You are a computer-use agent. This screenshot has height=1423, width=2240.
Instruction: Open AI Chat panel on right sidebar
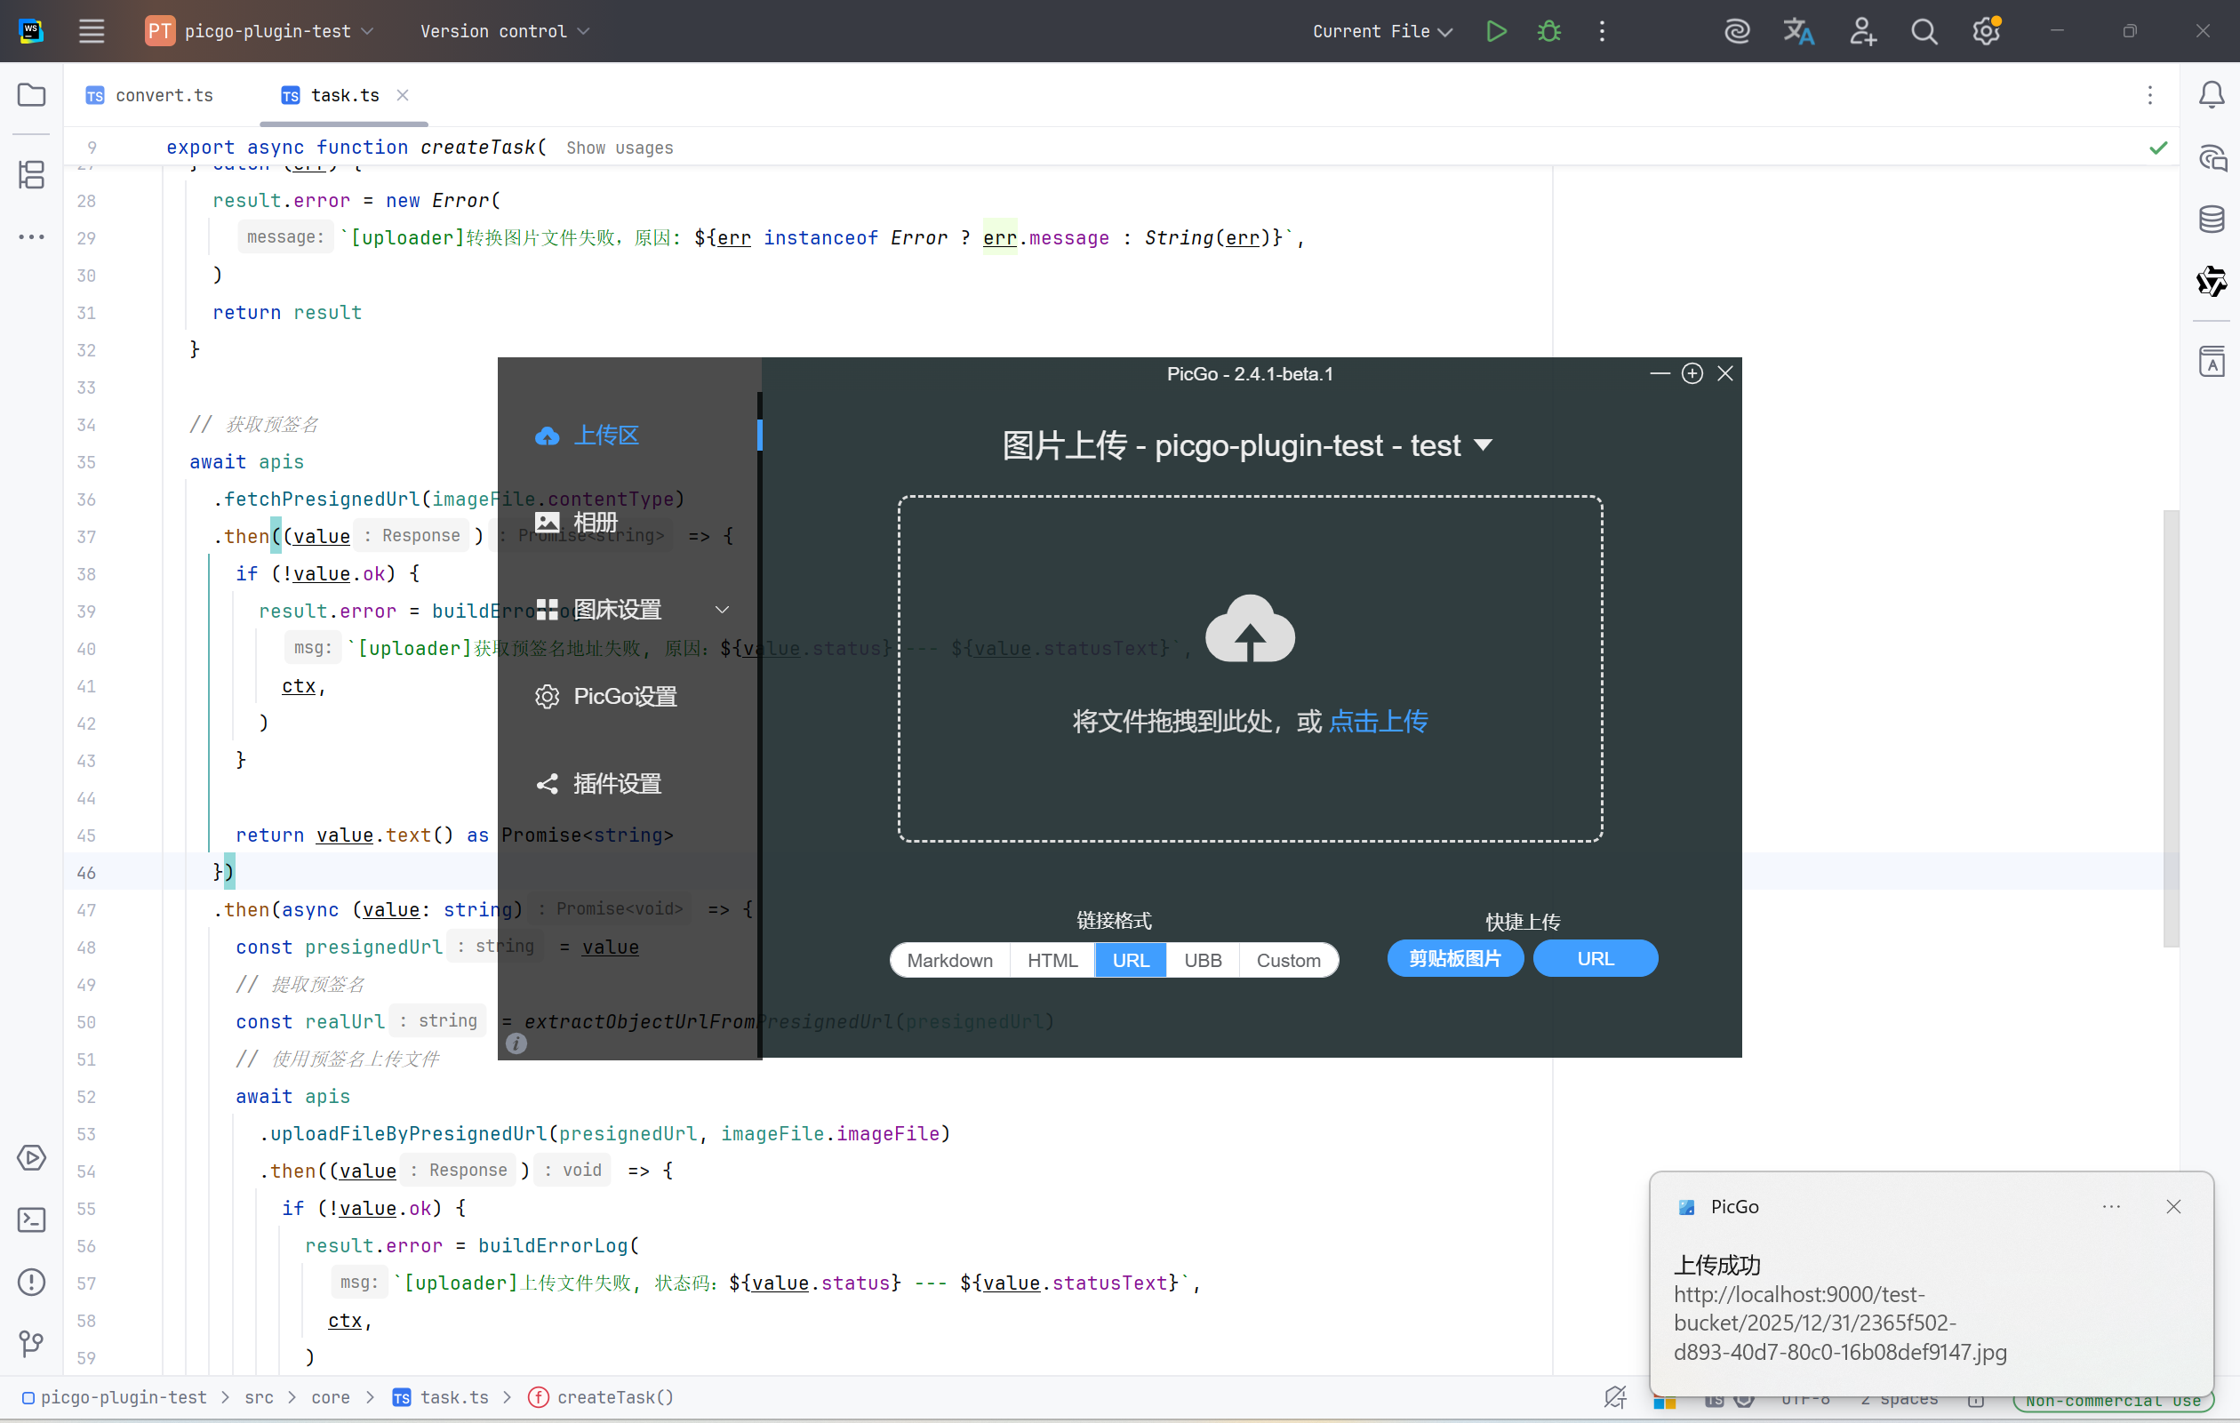tap(2212, 157)
